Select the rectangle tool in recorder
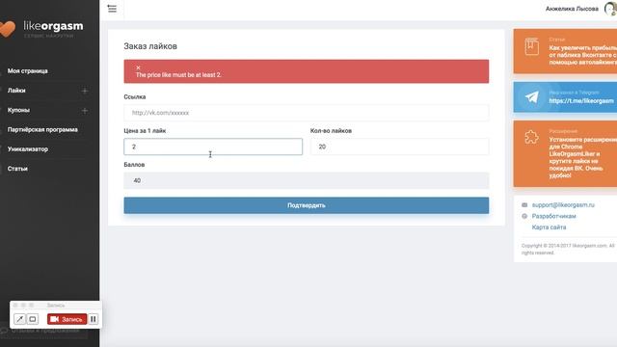This screenshot has height=347, width=617. (33, 319)
